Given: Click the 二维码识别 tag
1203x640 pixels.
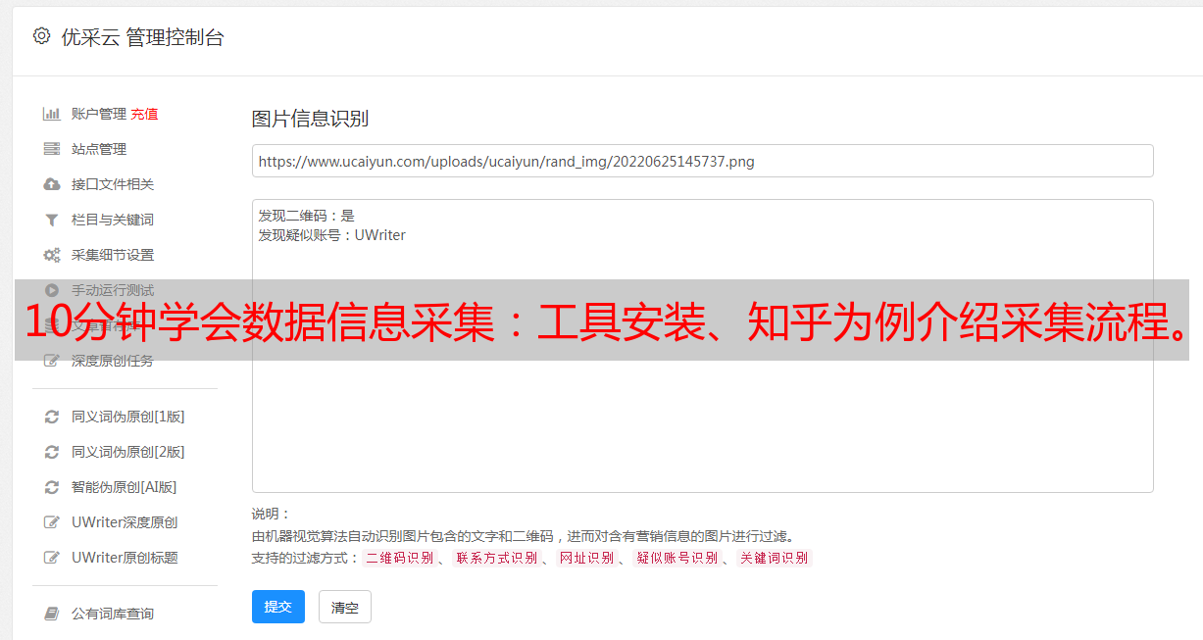Looking at the screenshot, I should tap(399, 558).
